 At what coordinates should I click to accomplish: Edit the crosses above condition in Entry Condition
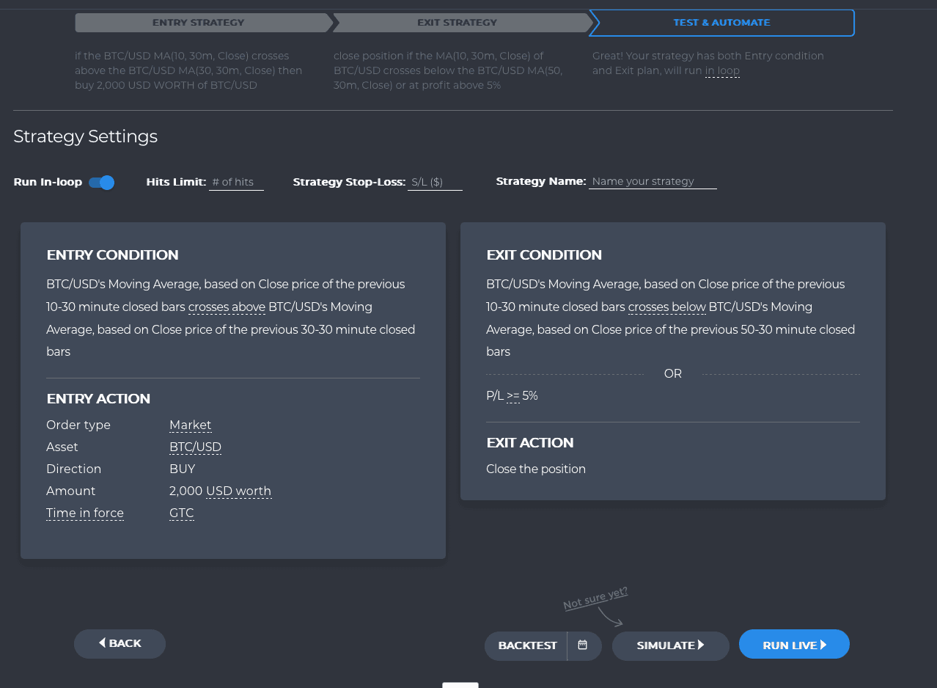pos(227,307)
